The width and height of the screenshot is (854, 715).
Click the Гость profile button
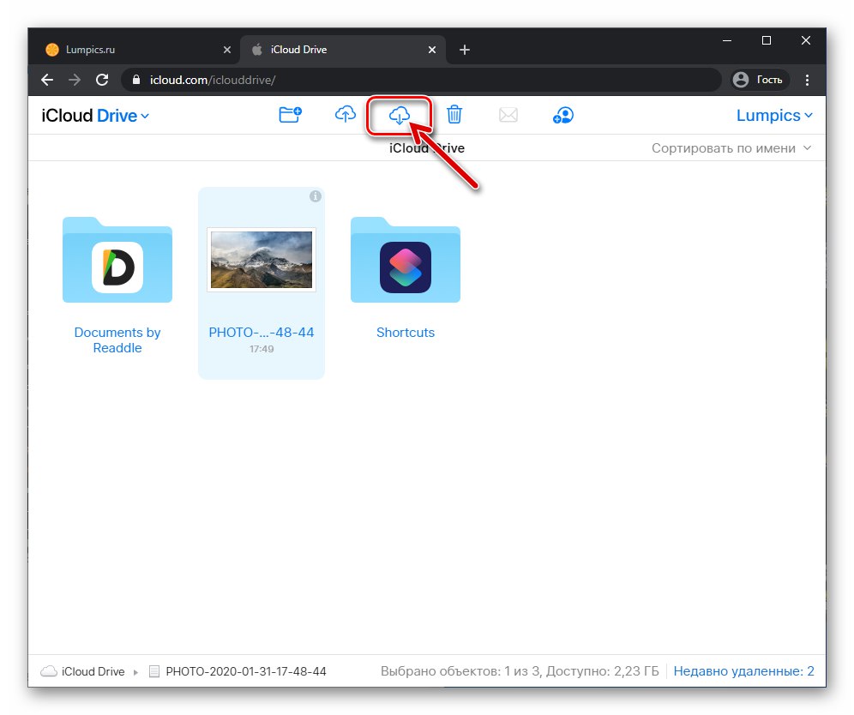[x=759, y=80]
